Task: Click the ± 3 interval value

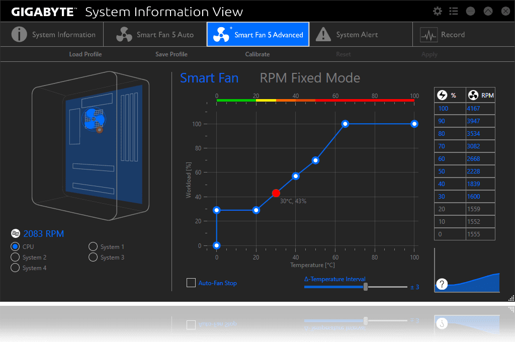Action: click(x=414, y=287)
